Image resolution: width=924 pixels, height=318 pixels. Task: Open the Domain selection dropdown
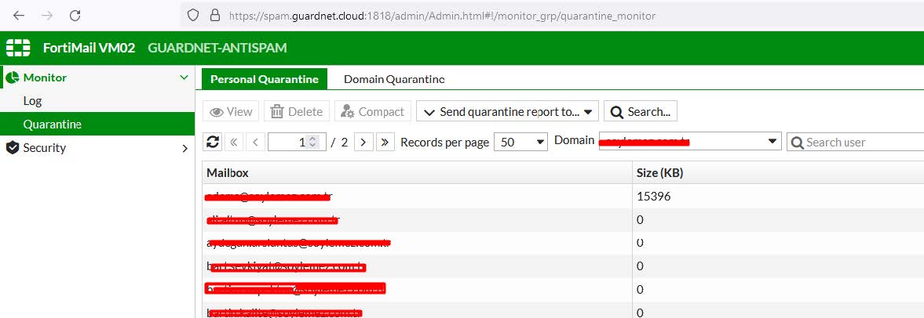[x=689, y=142]
